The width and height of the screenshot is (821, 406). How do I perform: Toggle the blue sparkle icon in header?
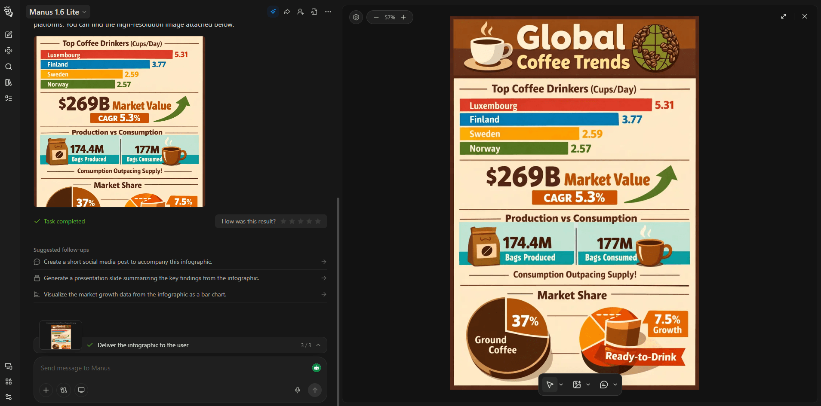[x=273, y=12]
